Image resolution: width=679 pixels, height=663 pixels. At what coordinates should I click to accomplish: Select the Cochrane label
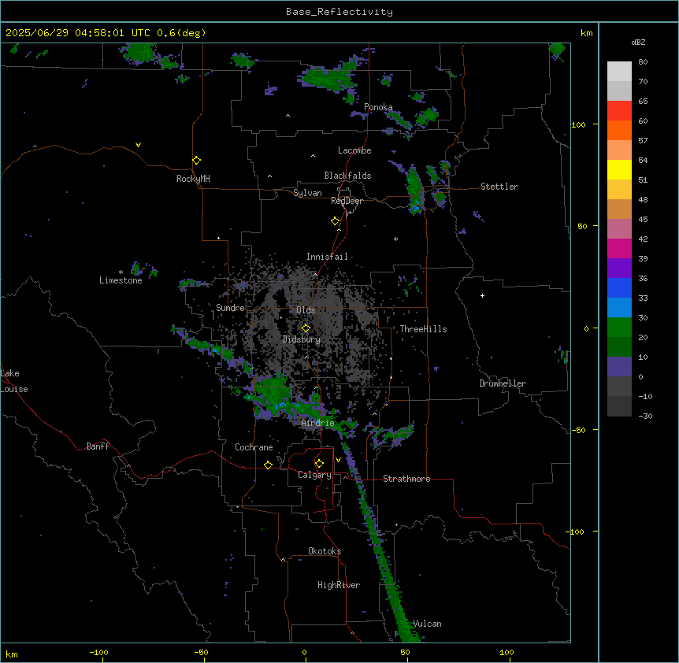coord(254,447)
